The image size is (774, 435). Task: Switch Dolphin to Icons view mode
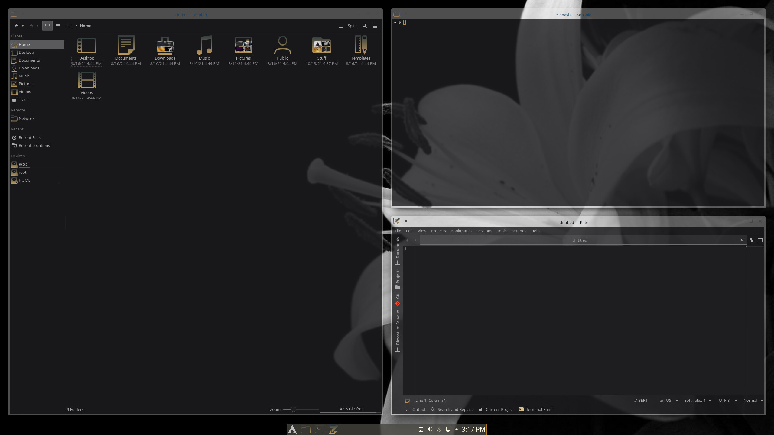tap(47, 26)
